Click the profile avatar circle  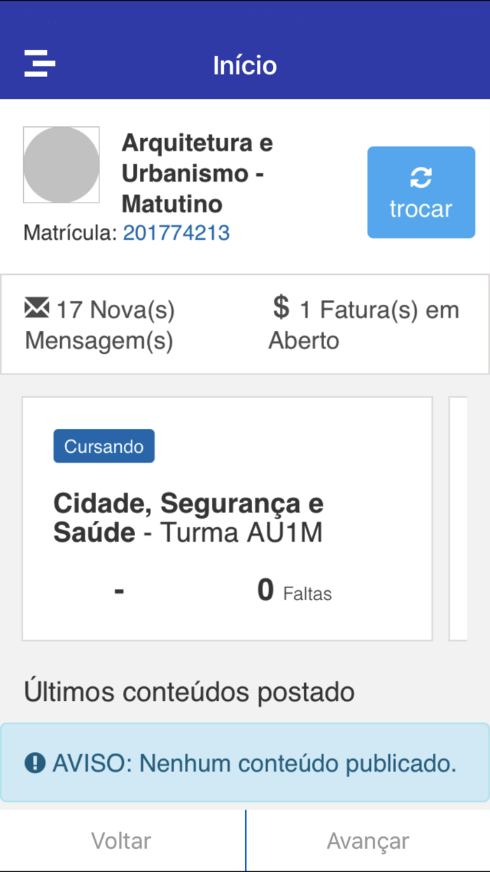click(61, 165)
